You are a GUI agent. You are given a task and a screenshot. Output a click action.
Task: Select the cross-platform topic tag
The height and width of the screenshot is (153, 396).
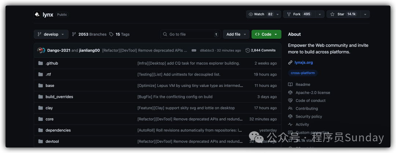pyautogui.click(x=302, y=73)
